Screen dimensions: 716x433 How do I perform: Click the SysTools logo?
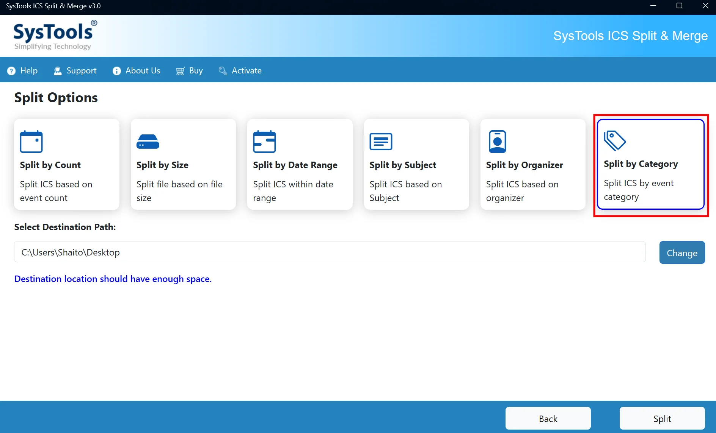pyautogui.click(x=55, y=36)
